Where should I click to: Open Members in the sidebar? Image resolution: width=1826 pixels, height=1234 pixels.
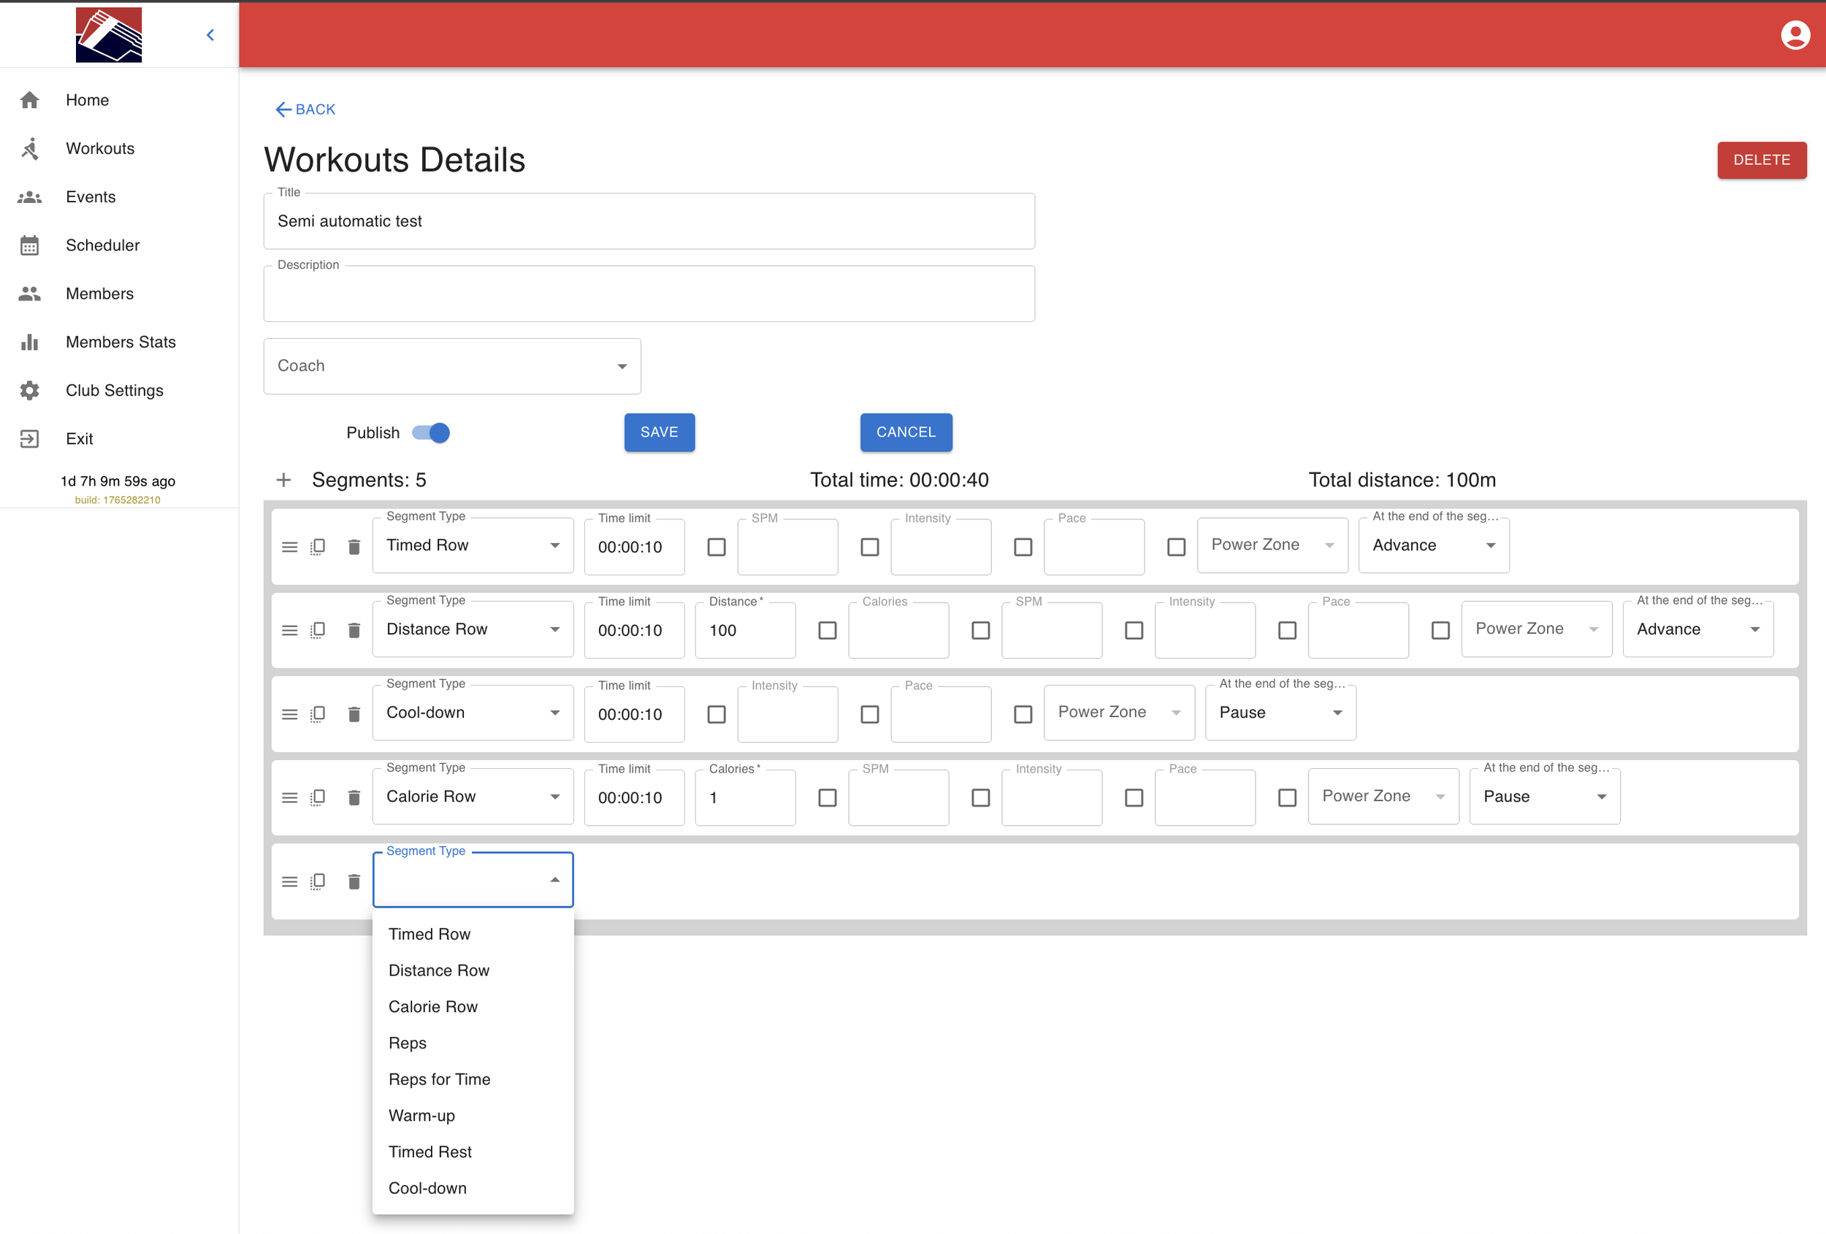[x=120, y=294]
